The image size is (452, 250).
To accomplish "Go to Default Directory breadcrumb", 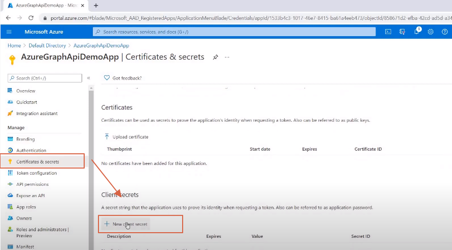I will pyautogui.click(x=47, y=45).
